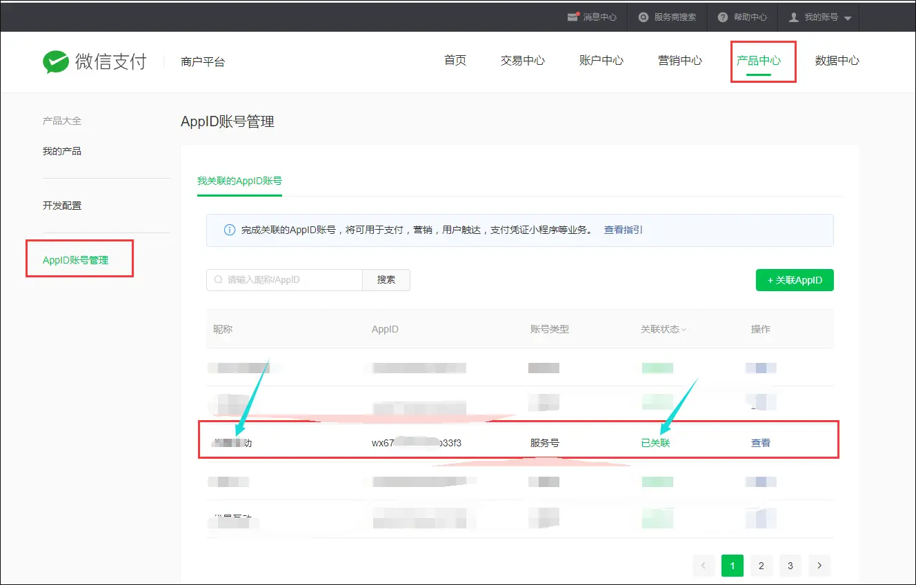Click the 已关联 status in the 服务号 row
Screen dimensions: 916x585
[655, 443]
